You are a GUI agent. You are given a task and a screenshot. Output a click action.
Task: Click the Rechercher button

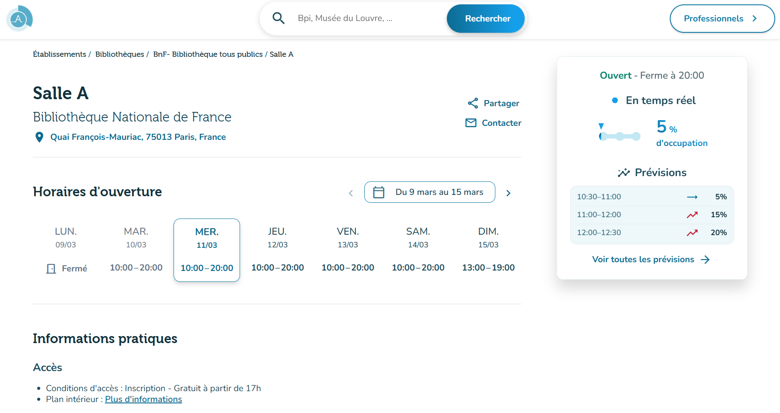pos(485,18)
